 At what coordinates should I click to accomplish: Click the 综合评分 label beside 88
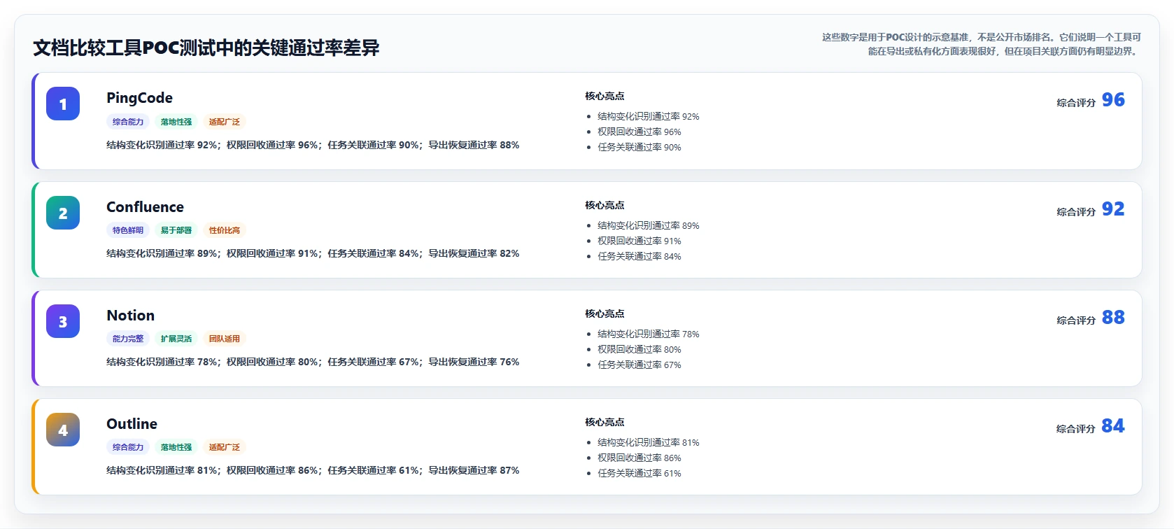pyautogui.click(x=1076, y=320)
